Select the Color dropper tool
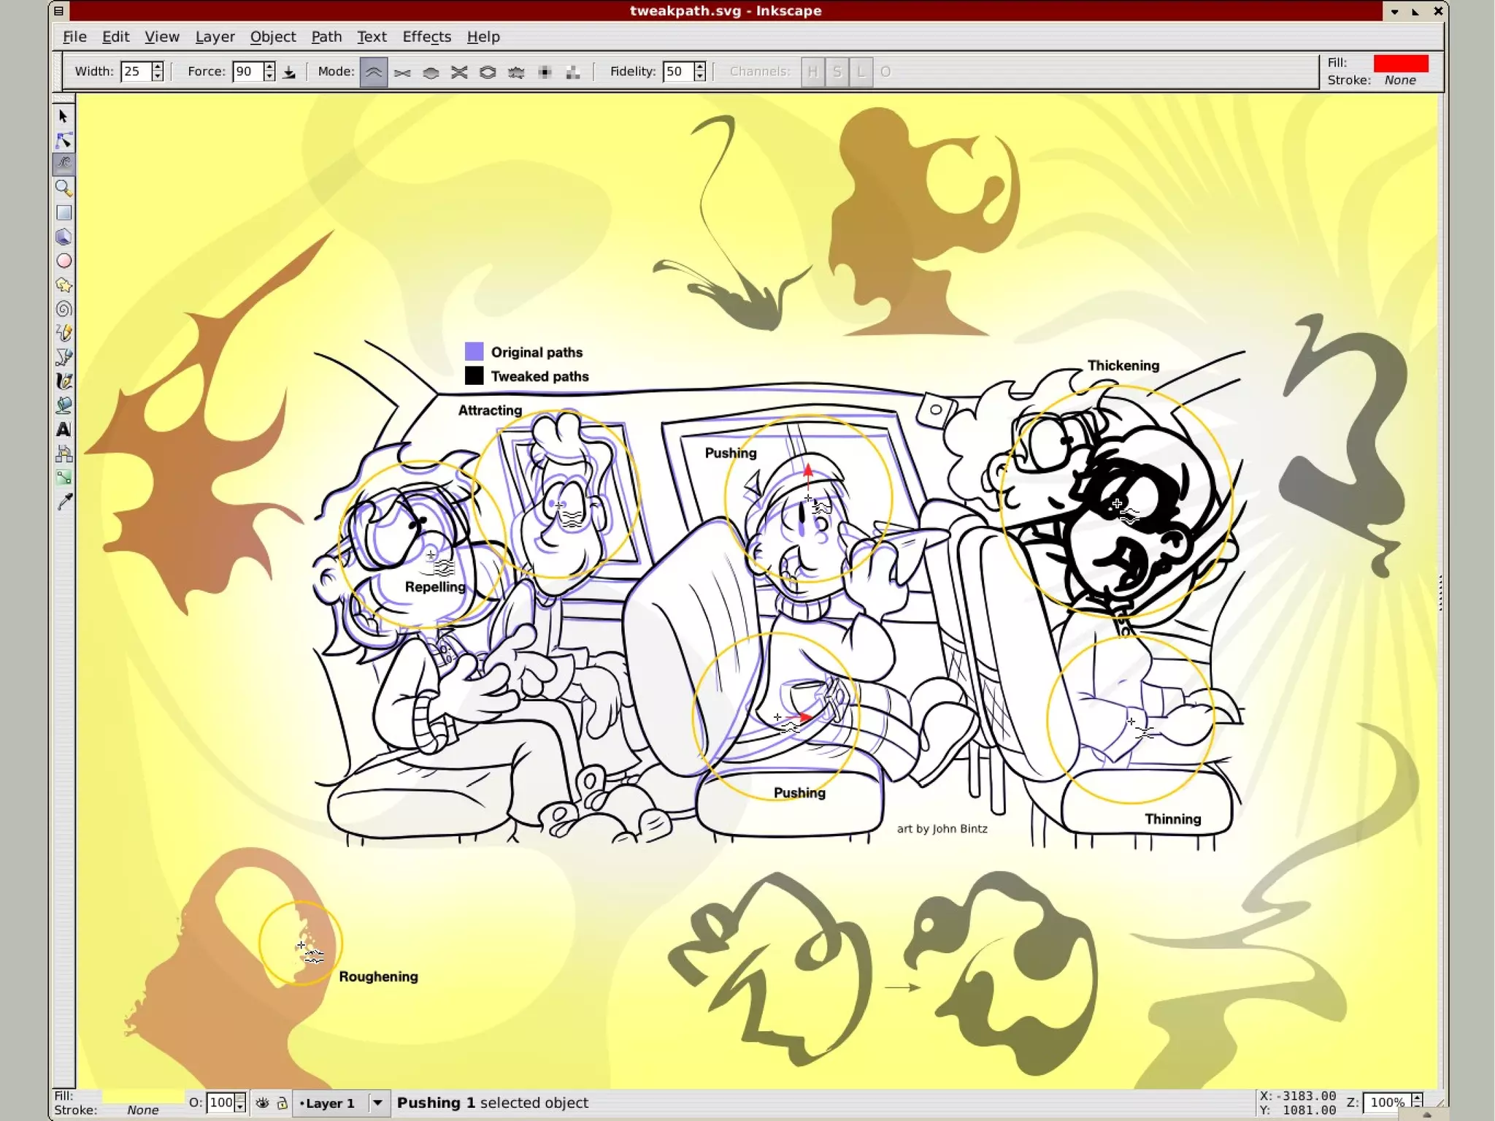The height and width of the screenshot is (1121, 1495). coord(64,502)
